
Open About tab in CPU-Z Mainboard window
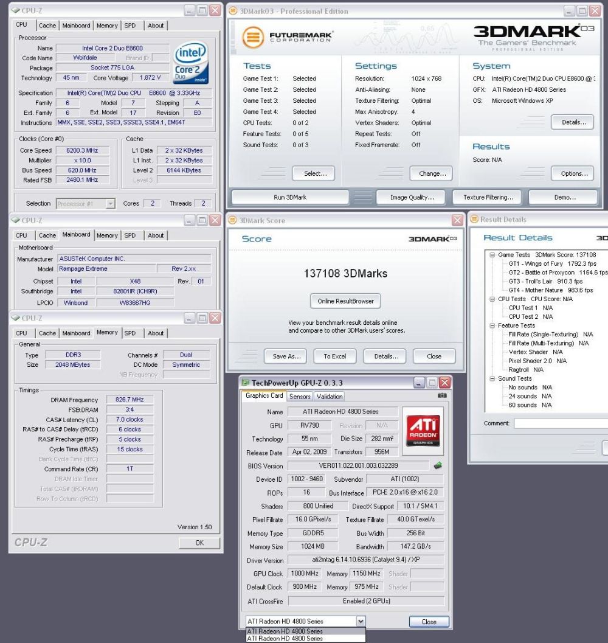click(156, 235)
